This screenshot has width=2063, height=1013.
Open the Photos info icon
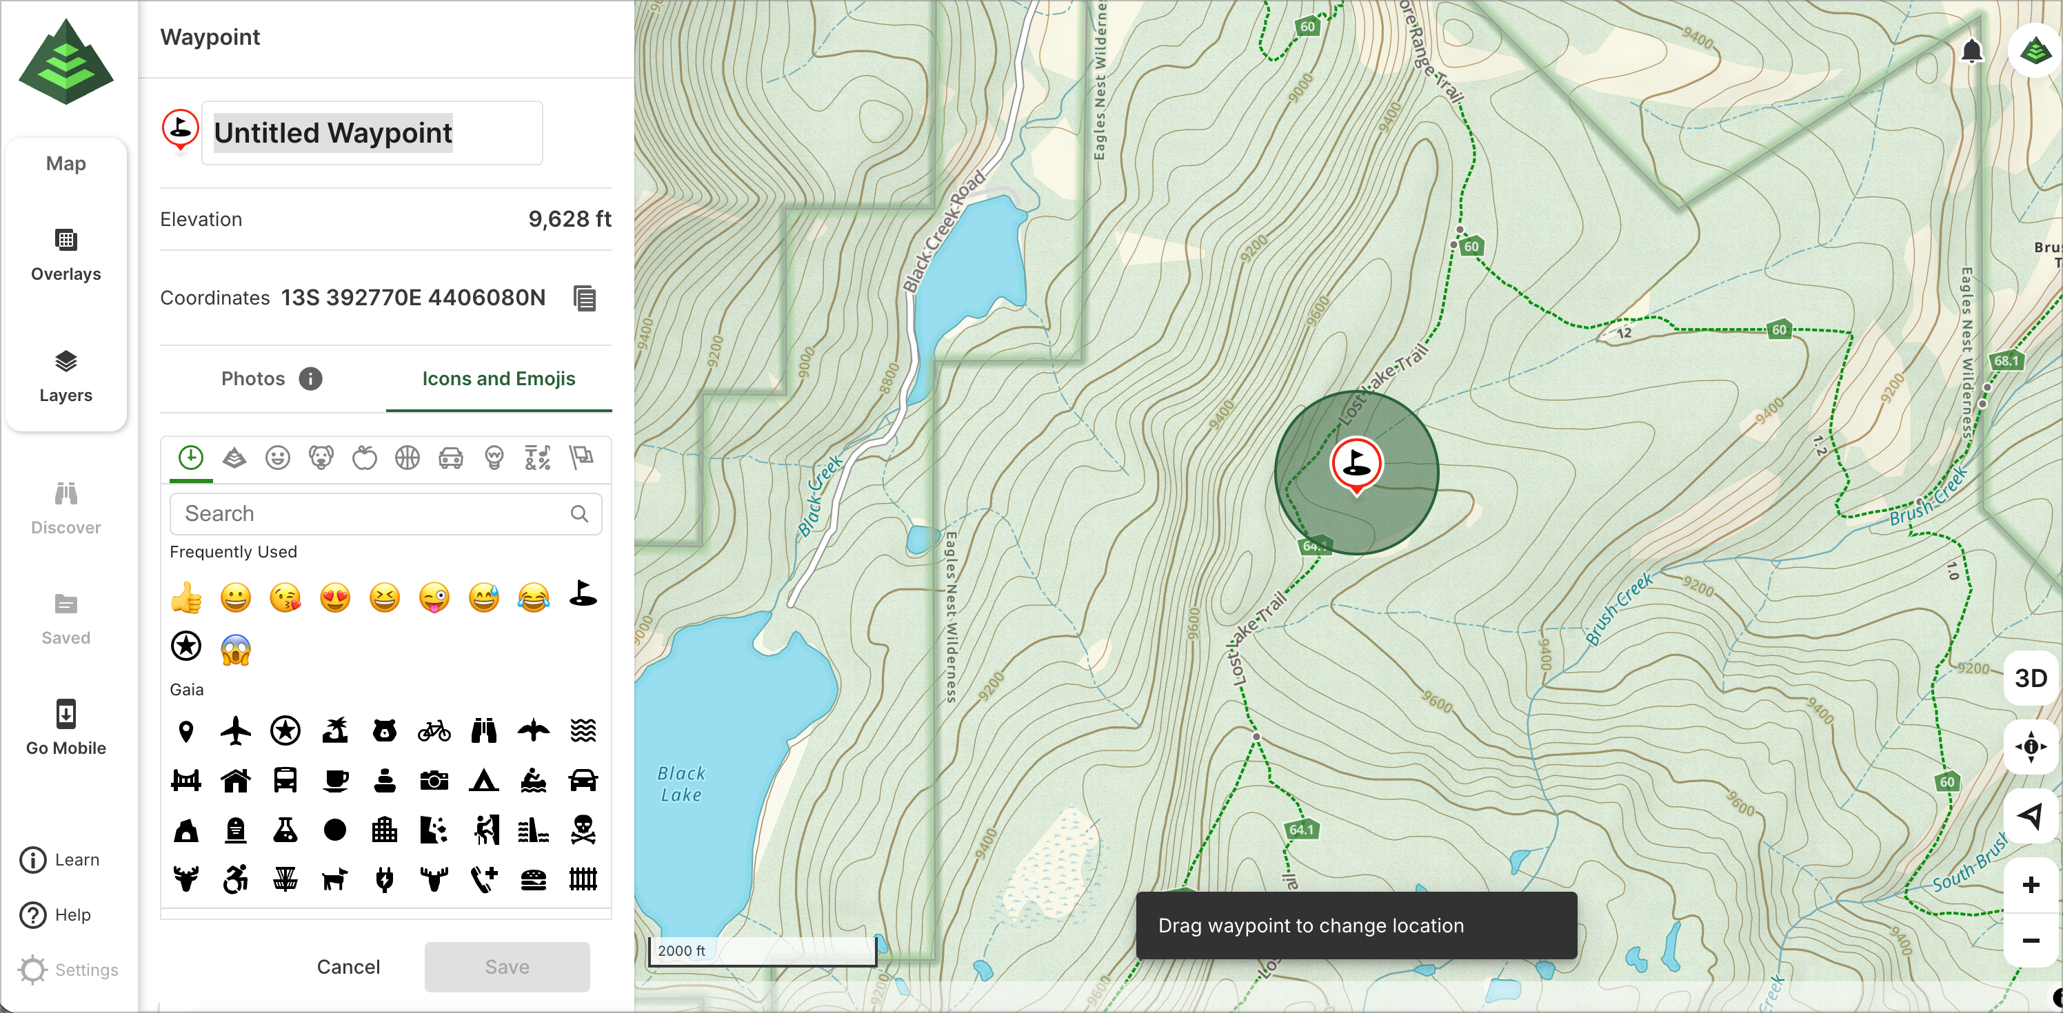(x=311, y=378)
